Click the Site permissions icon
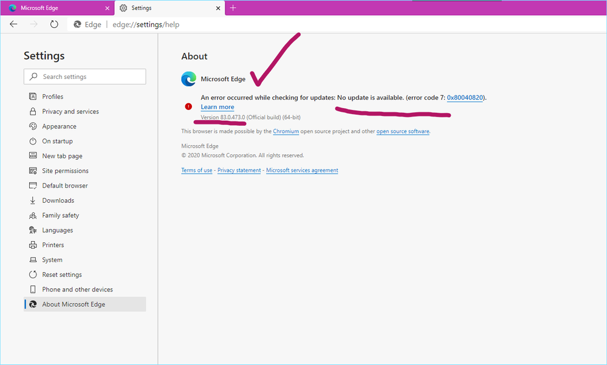Screen dimensions: 607x365 point(33,171)
